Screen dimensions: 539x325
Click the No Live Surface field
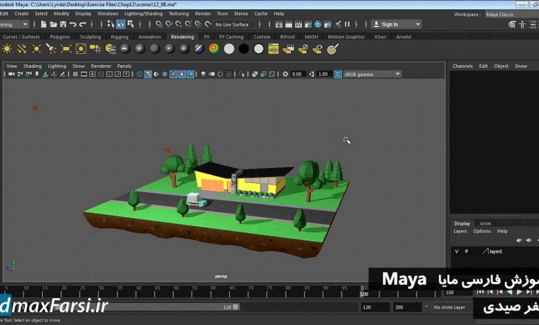230,24
